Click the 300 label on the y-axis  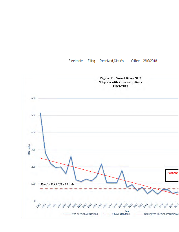(x=33, y=150)
